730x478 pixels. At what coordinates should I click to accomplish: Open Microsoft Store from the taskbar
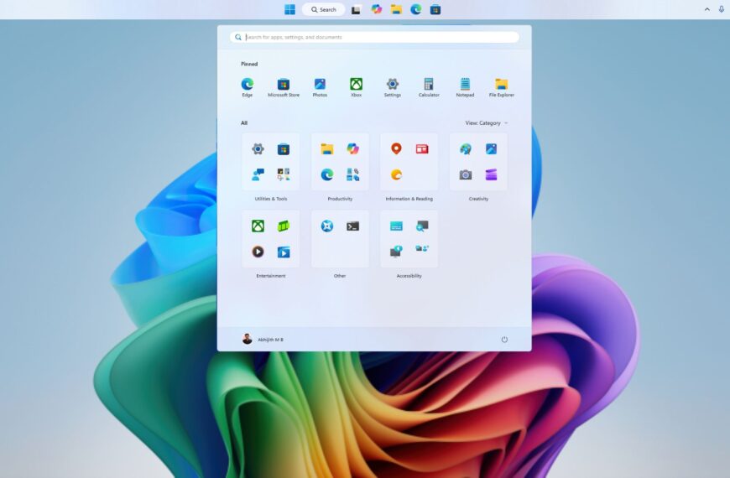click(x=435, y=9)
